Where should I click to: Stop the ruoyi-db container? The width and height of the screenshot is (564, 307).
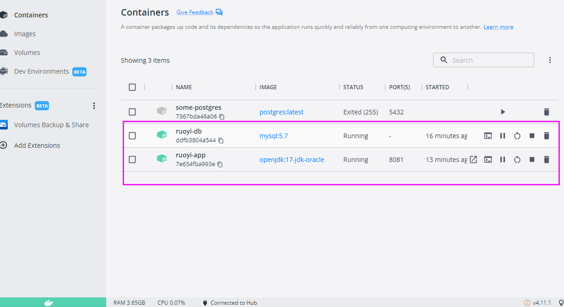click(x=532, y=136)
